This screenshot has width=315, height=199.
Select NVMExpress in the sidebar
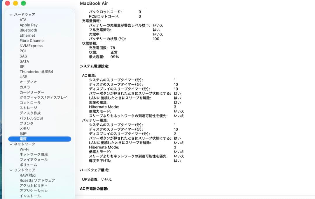pos(31,46)
